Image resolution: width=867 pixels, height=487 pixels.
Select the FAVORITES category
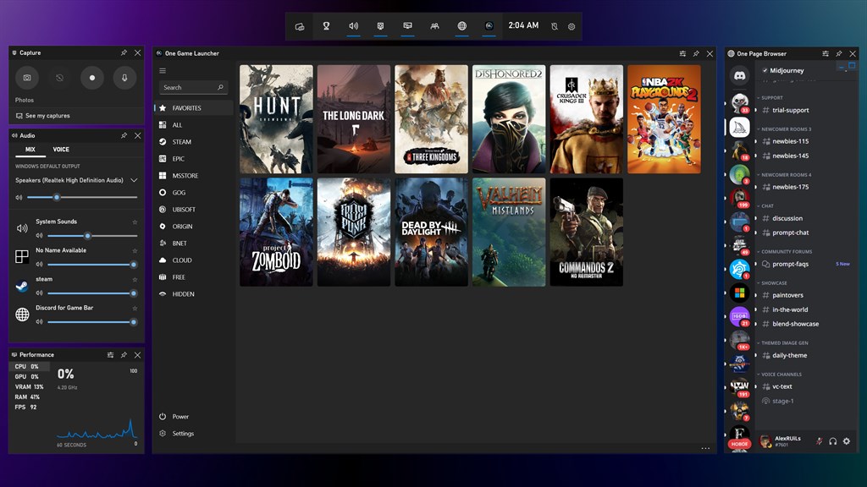click(x=194, y=108)
